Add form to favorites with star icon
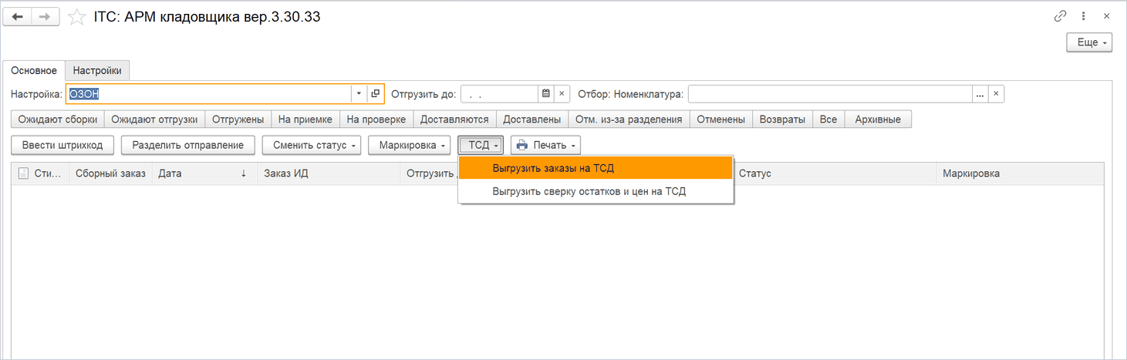The height and width of the screenshot is (360, 1127). [x=76, y=17]
